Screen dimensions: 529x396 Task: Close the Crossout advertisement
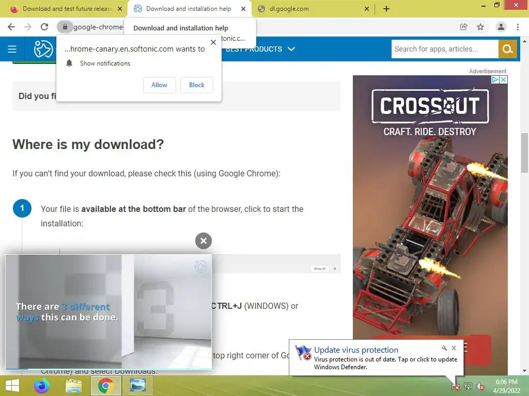pos(503,79)
